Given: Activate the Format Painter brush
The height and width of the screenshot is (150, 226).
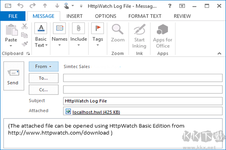Looking at the screenshot, I should pyautogui.click(x=25, y=44).
